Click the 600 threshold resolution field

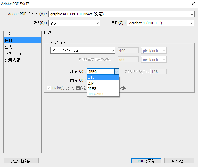[x=128, y=59]
